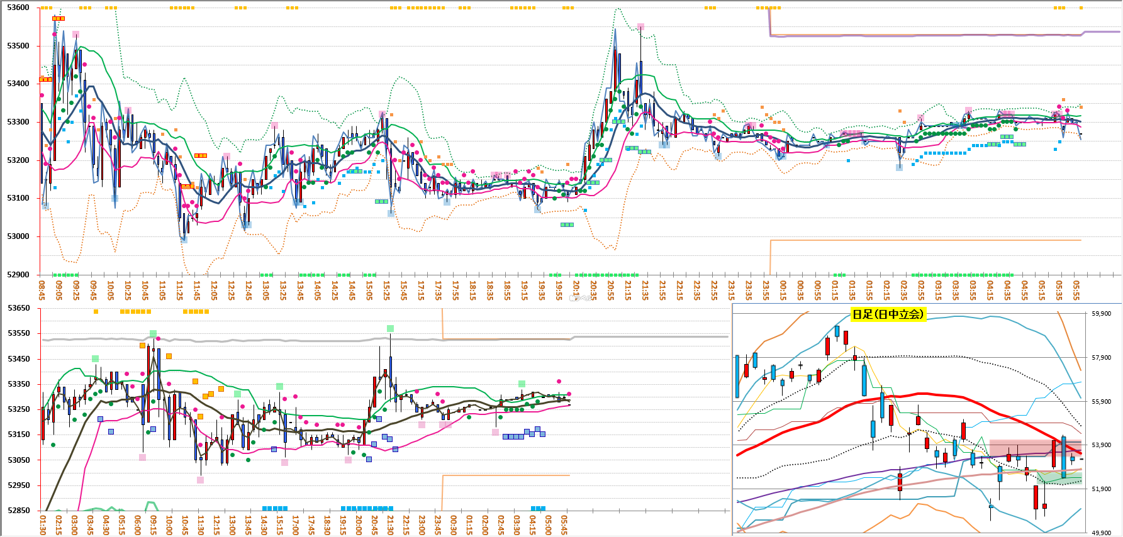Select the 49,900 price label on daily chart
1123x537 pixels.
pos(1101,533)
